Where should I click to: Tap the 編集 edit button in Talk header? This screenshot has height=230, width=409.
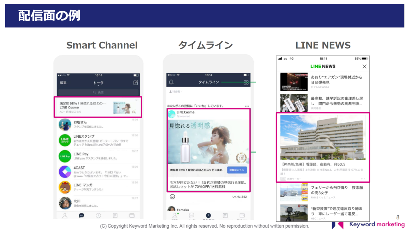[x=63, y=83]
